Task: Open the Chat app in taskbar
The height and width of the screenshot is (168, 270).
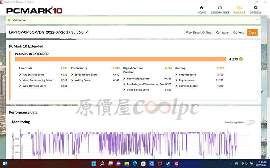Action: click(x=118, y=164)
